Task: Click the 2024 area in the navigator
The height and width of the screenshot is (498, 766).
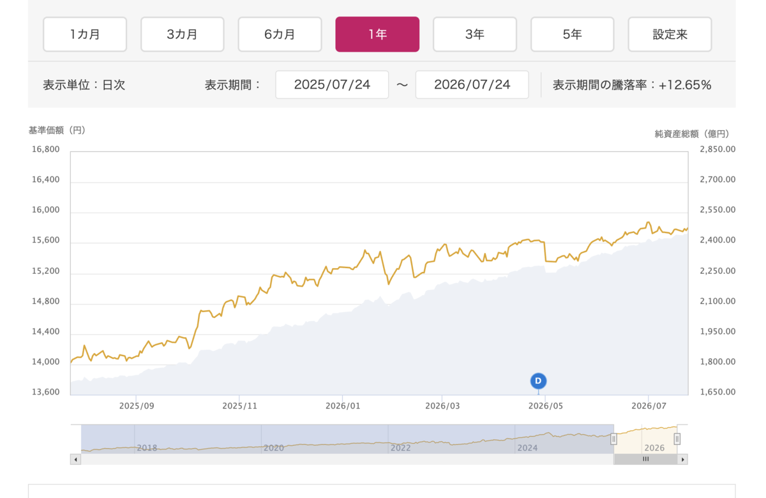Action: pos(527,448)
